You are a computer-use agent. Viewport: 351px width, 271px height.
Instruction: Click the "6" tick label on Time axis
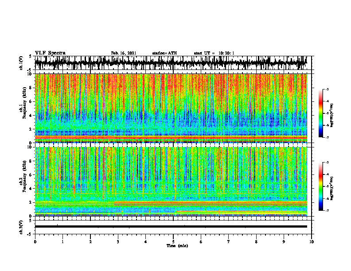tap(201, 242)
